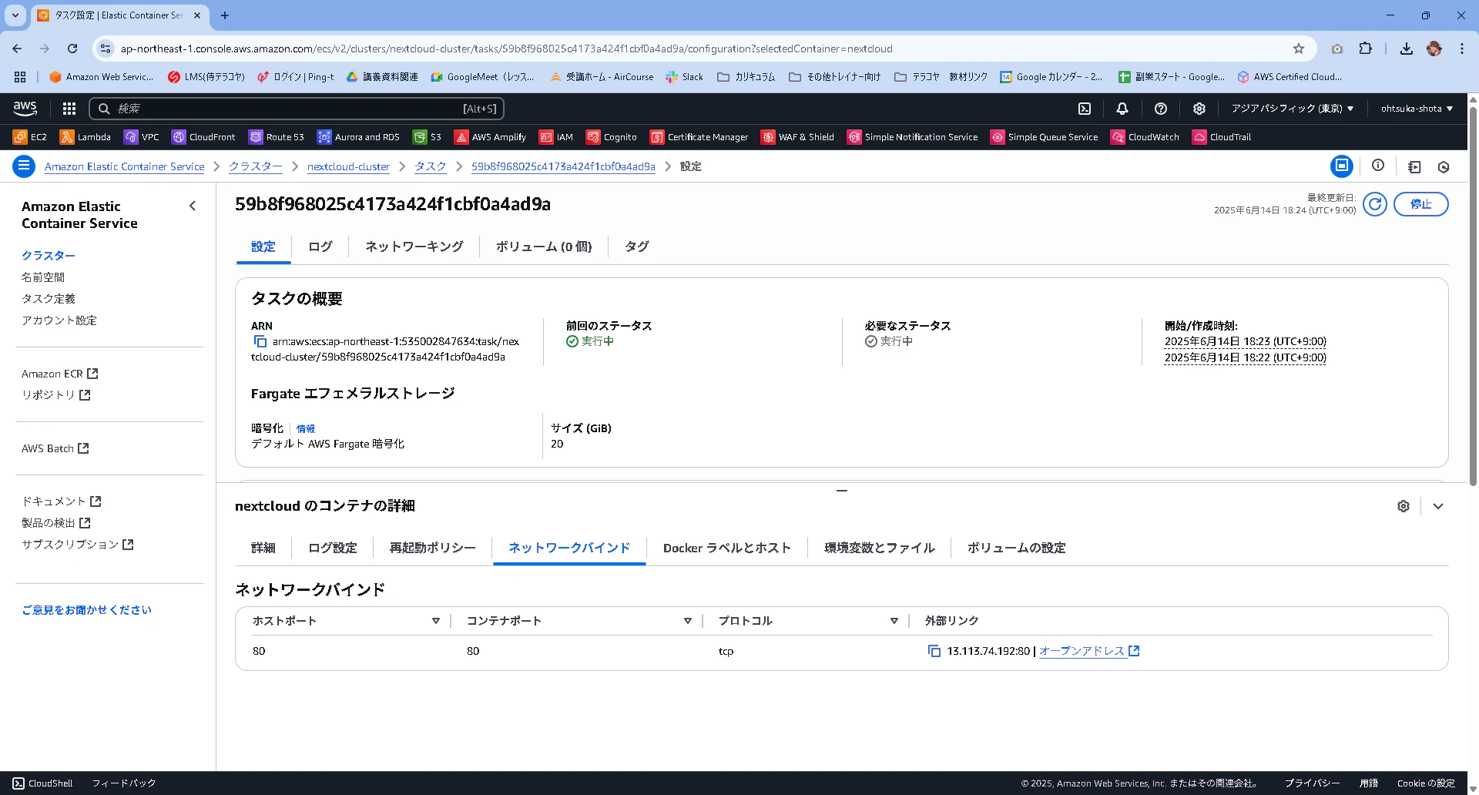The image size is (1479, 795).
Task: Open Aurora and RDS shortcut
Action: [358, 137]
